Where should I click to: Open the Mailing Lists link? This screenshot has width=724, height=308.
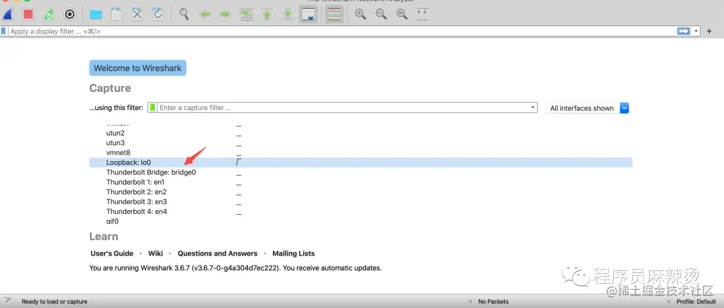point(294,254)
